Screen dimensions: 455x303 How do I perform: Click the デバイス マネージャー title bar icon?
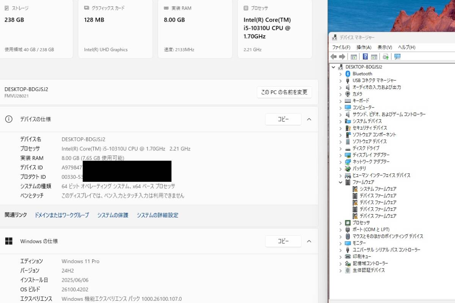tap(334, 37)
